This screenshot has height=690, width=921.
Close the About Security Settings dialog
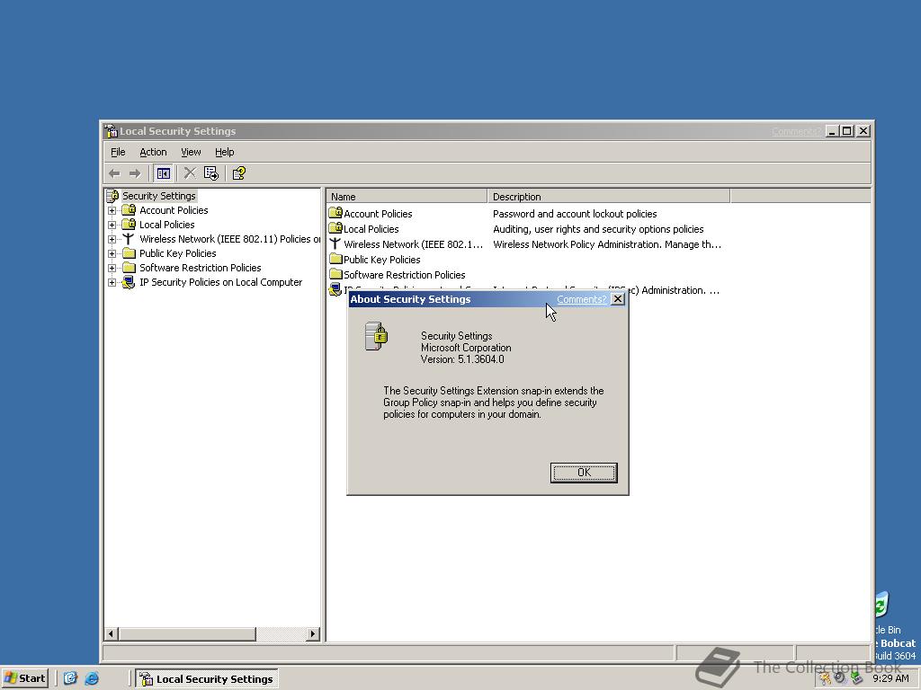click(618, 299)
